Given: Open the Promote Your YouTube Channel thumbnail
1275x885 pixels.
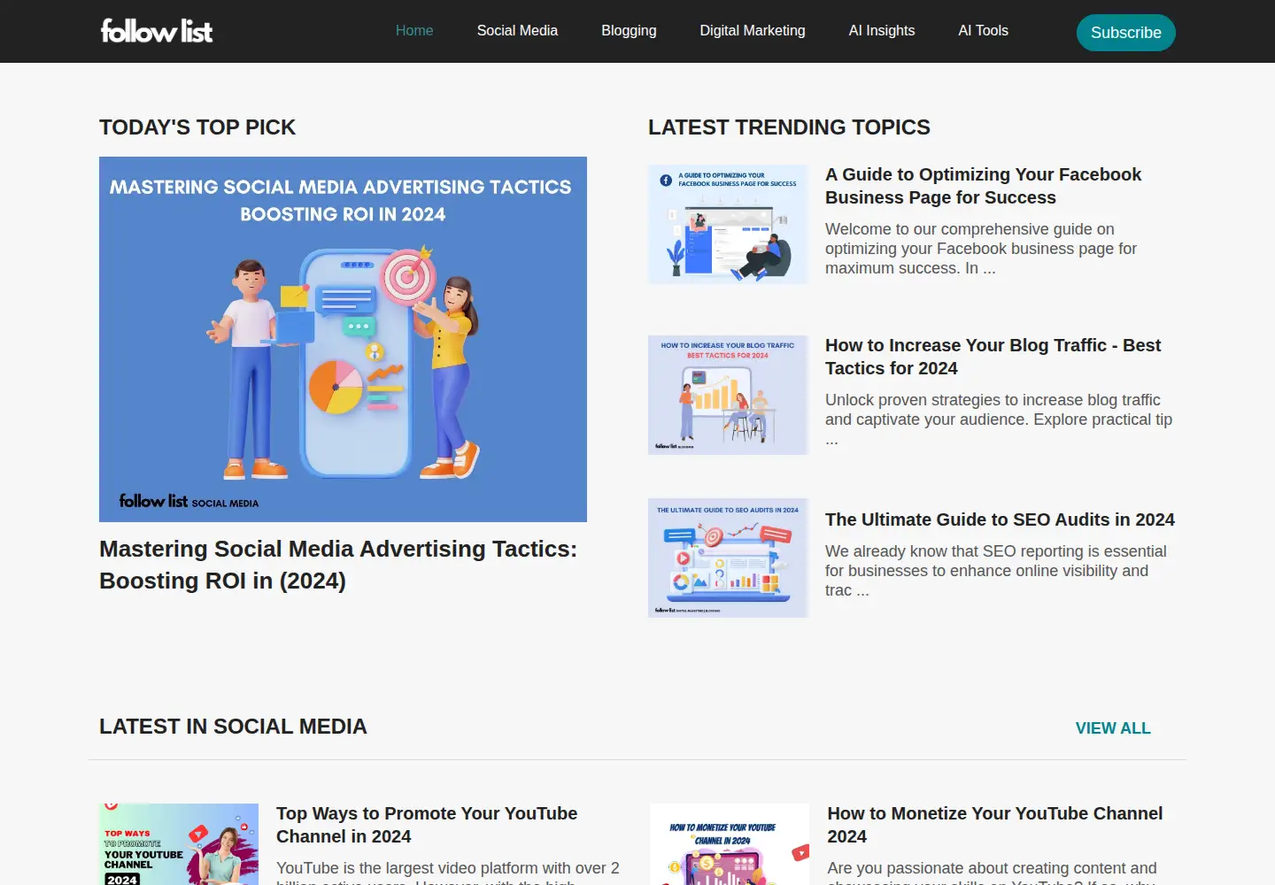Looking at the screenshot, I should 179,844.
